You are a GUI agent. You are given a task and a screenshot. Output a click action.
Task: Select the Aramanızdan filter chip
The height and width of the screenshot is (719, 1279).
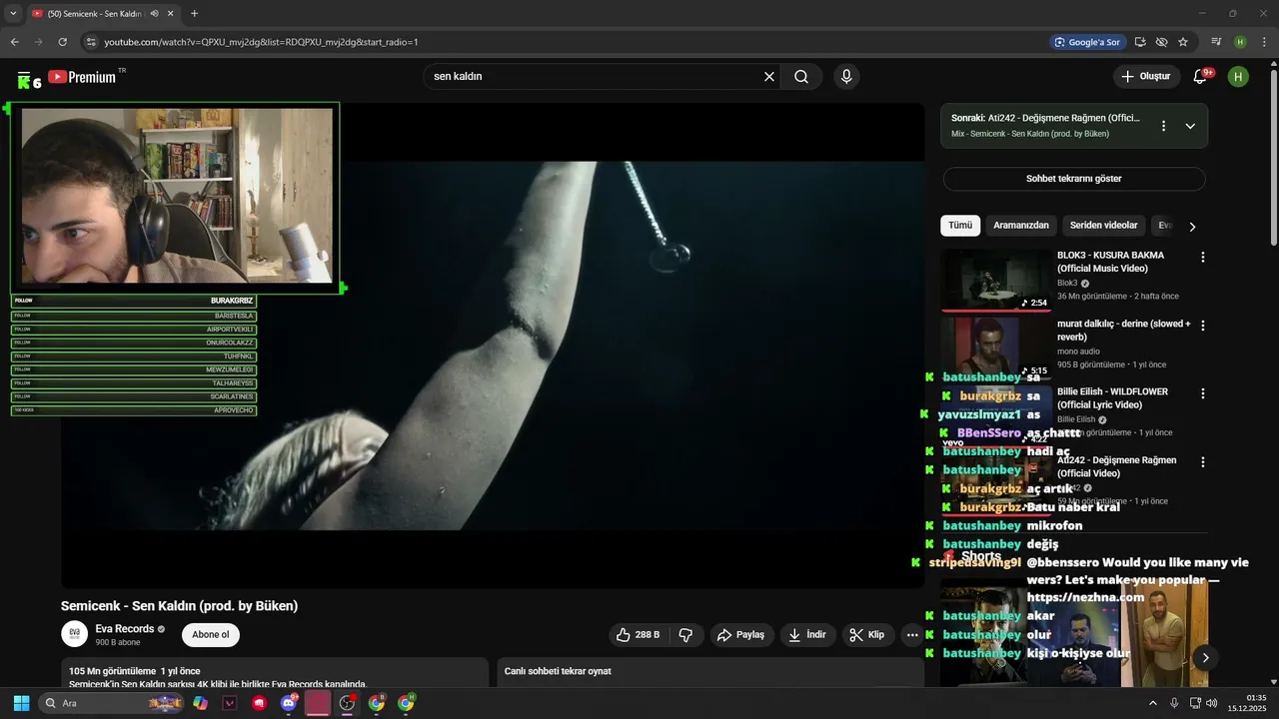click(1021, 226)
